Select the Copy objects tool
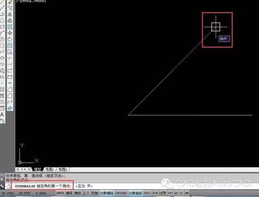The image size is (259, 197). [x=10, y=8]
